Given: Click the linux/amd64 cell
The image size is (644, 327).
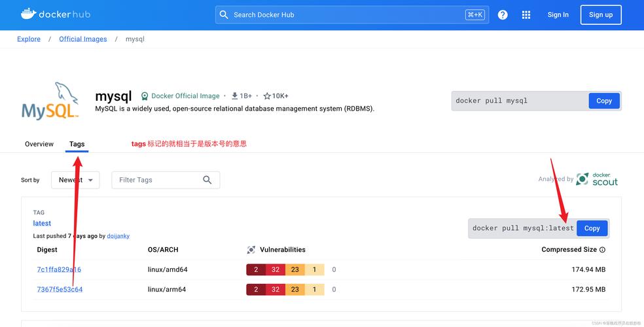Looking at the screenshot, I should point(168,269).
